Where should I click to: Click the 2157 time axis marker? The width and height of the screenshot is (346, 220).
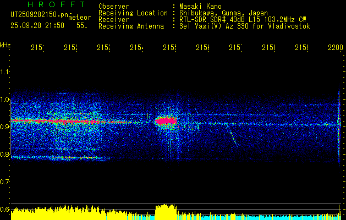[x=235, y=48]
